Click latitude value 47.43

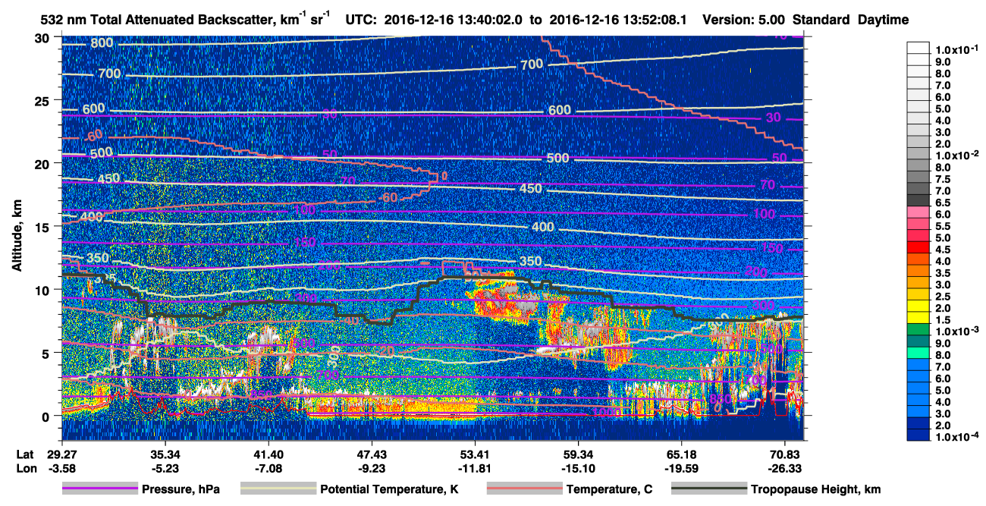[x=372, y=454]
